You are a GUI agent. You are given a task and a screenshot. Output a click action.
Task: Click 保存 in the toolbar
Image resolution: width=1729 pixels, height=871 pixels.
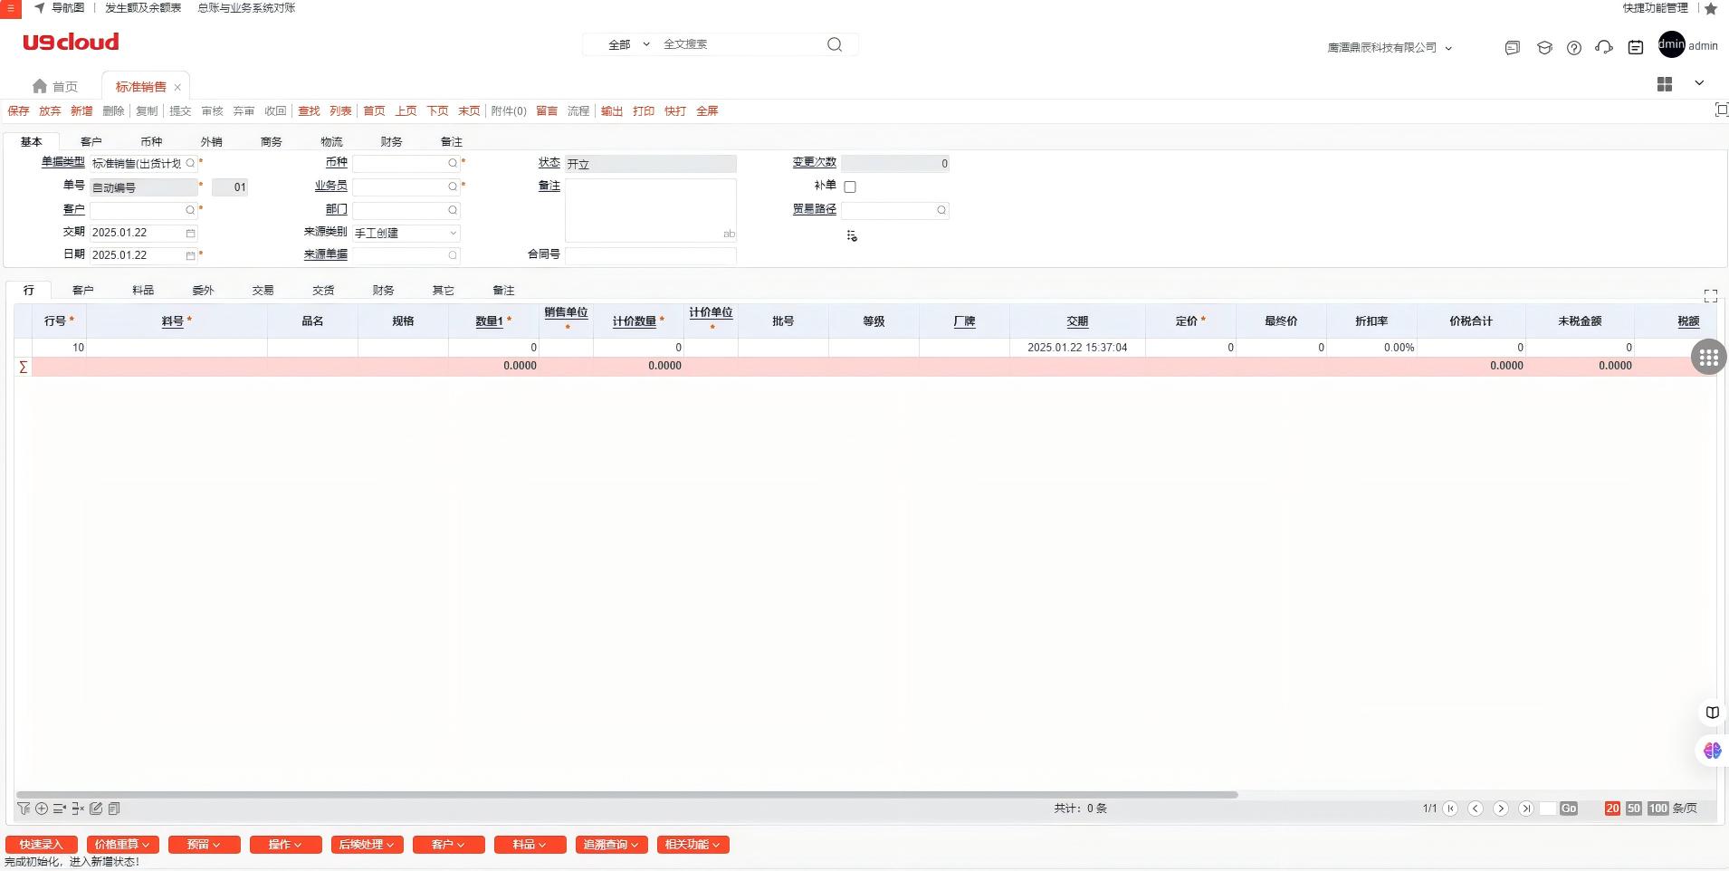pos(18,111)
